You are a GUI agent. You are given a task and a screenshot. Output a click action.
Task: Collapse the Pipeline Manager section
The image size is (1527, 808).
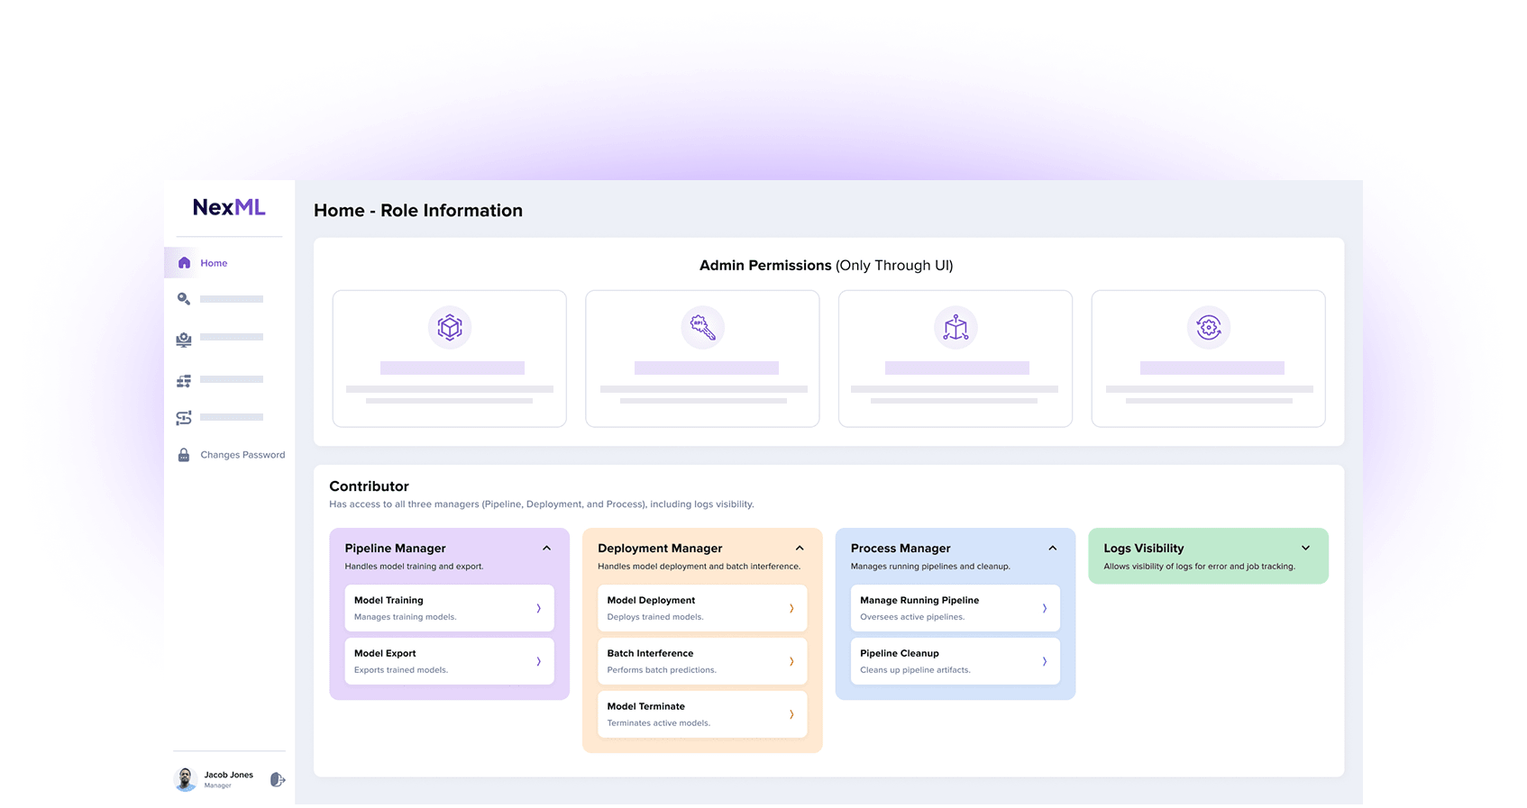pos(546,549)
